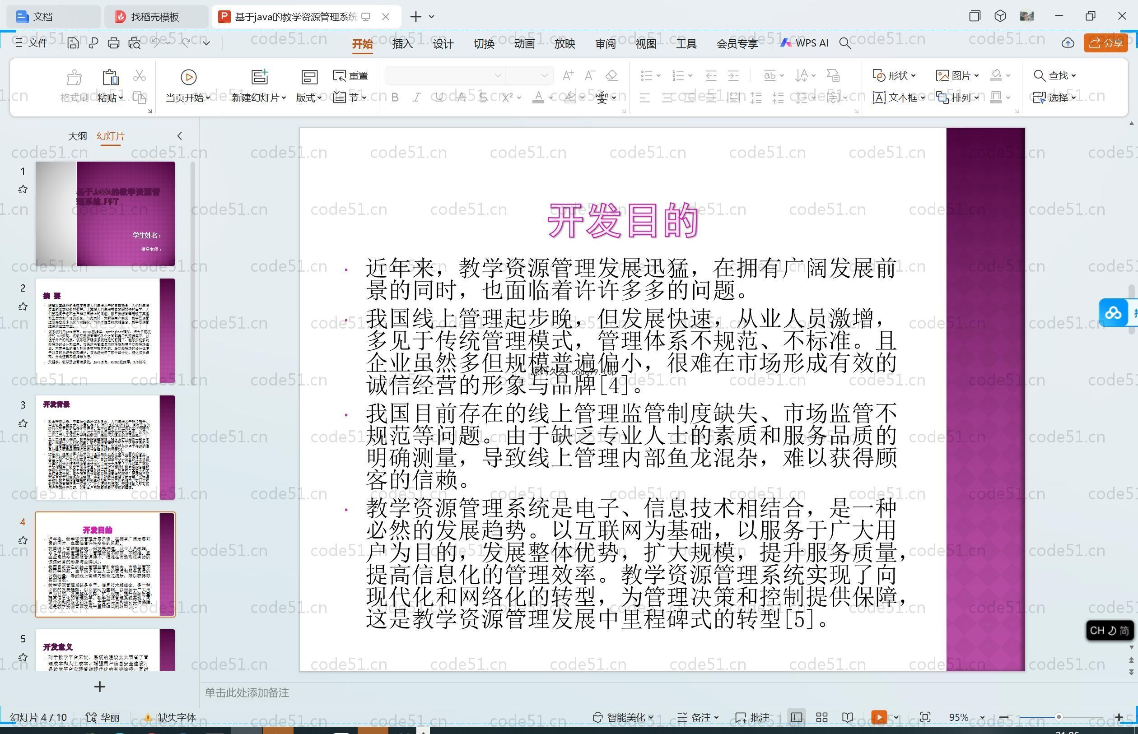Click Smart Beautify (智能美化) button
This screenshot has height=734, width=1138.
(x=623, y=717)
